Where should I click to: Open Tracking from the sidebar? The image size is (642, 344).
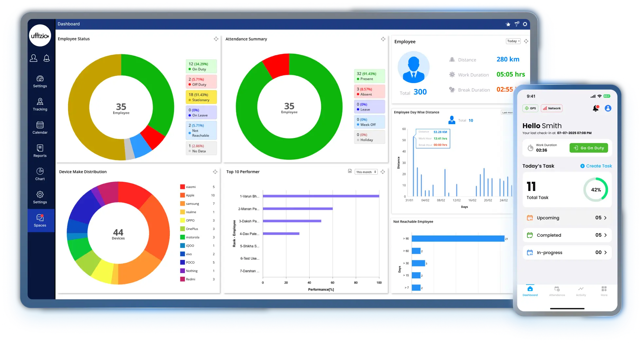click(x=40, y=105)
